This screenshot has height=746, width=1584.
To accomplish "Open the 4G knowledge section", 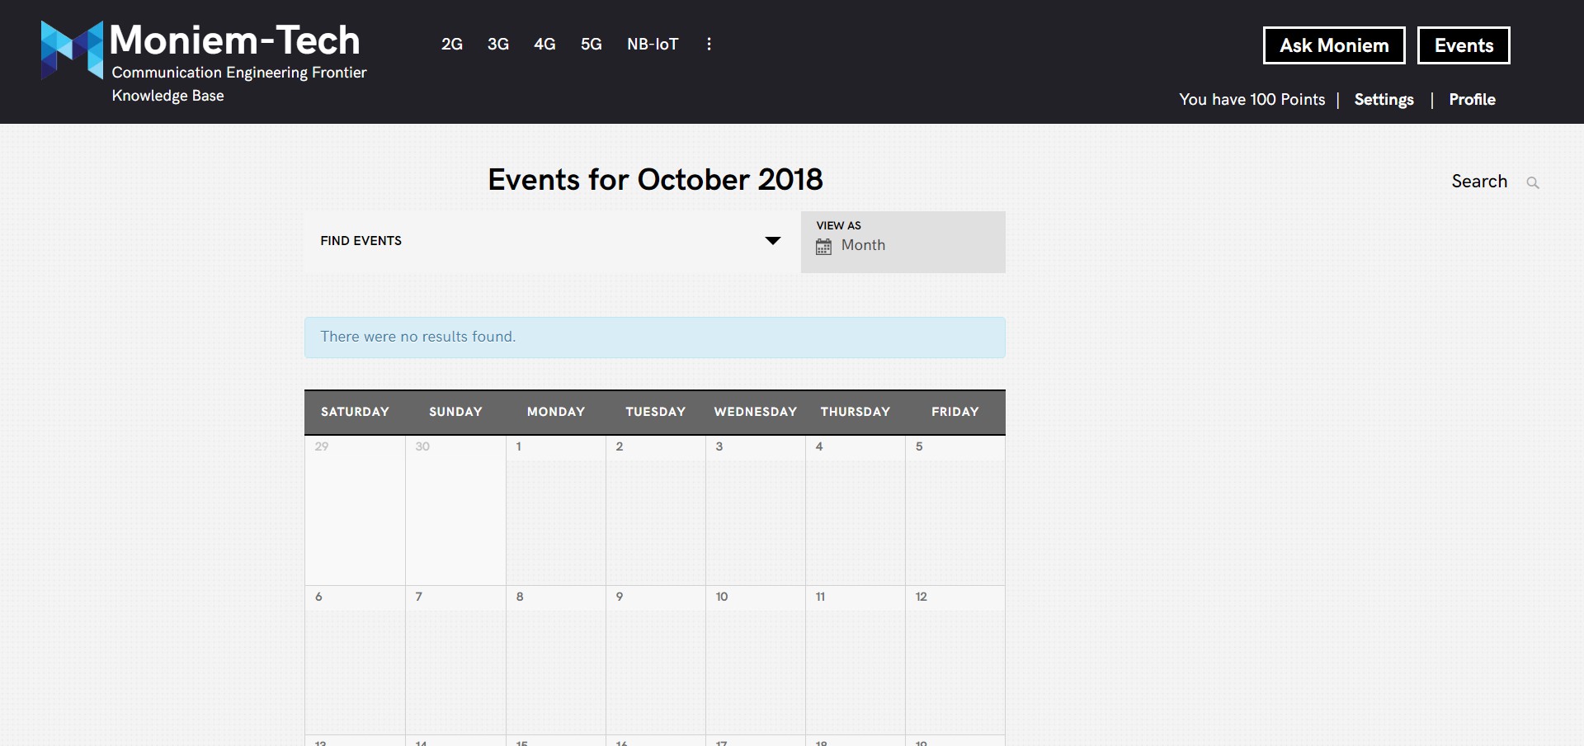I will tap(544, 45).
